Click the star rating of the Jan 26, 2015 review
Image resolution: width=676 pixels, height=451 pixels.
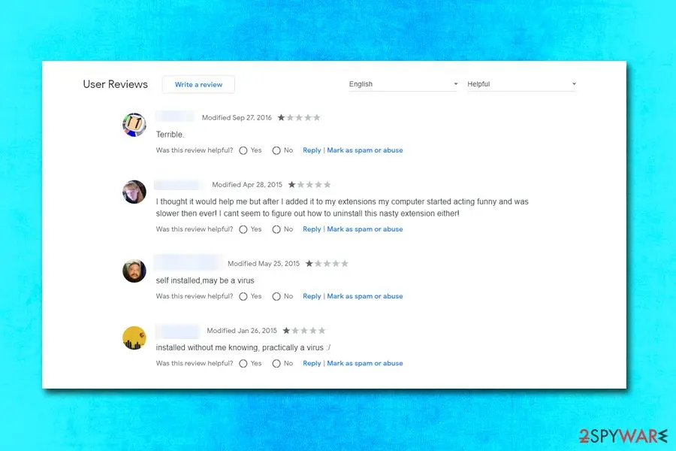click(304, 331)
